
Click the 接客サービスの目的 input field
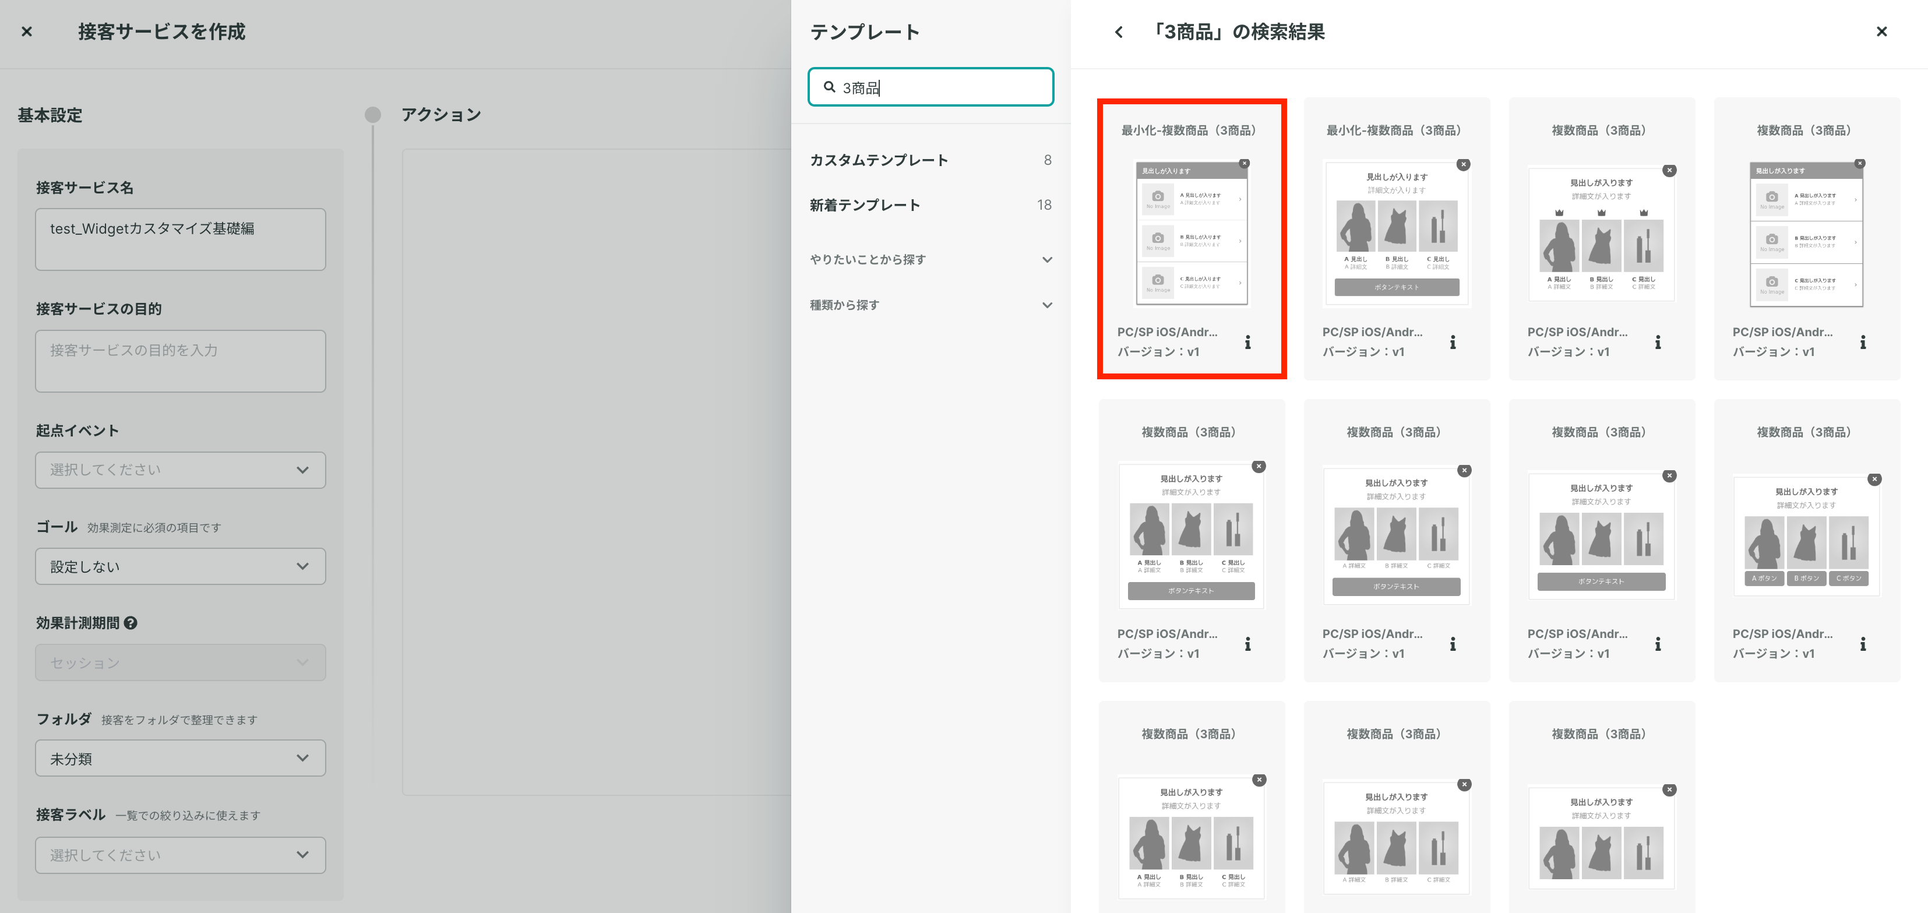[x=181, y=361]
